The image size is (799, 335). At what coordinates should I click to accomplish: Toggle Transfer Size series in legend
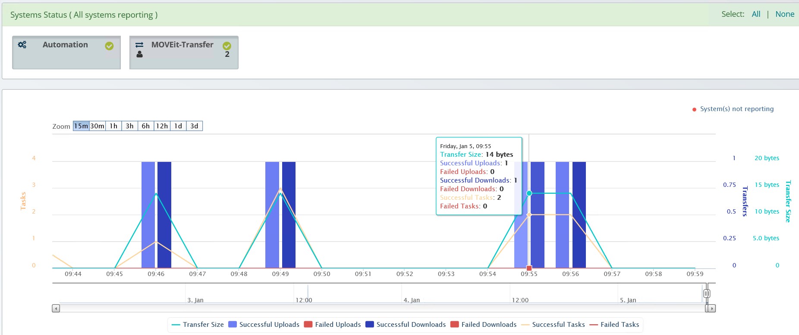(x=198, y=325)
